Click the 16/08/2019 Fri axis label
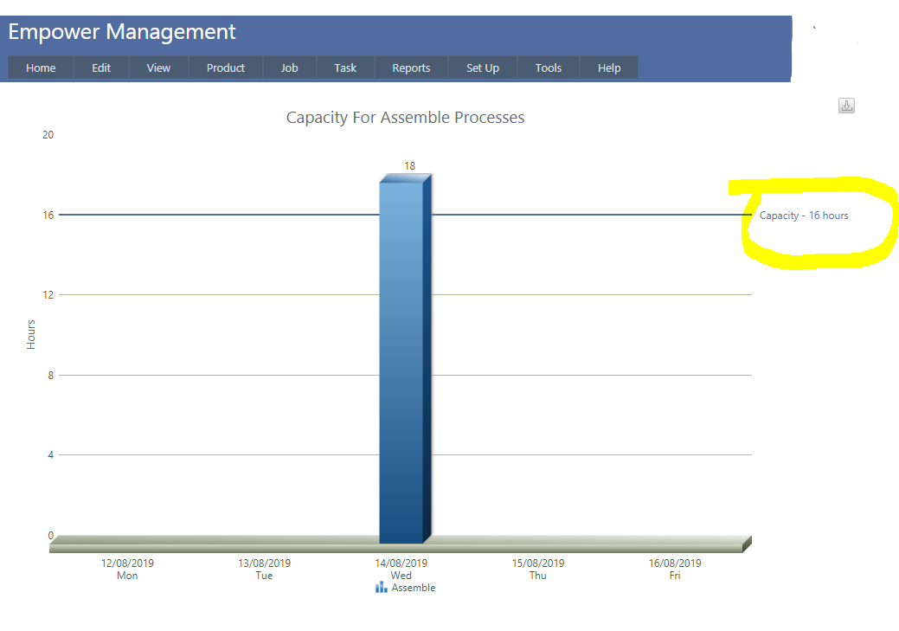Image resolution: width=899 pixels, height=631 pixels. [x=675, y=569]
